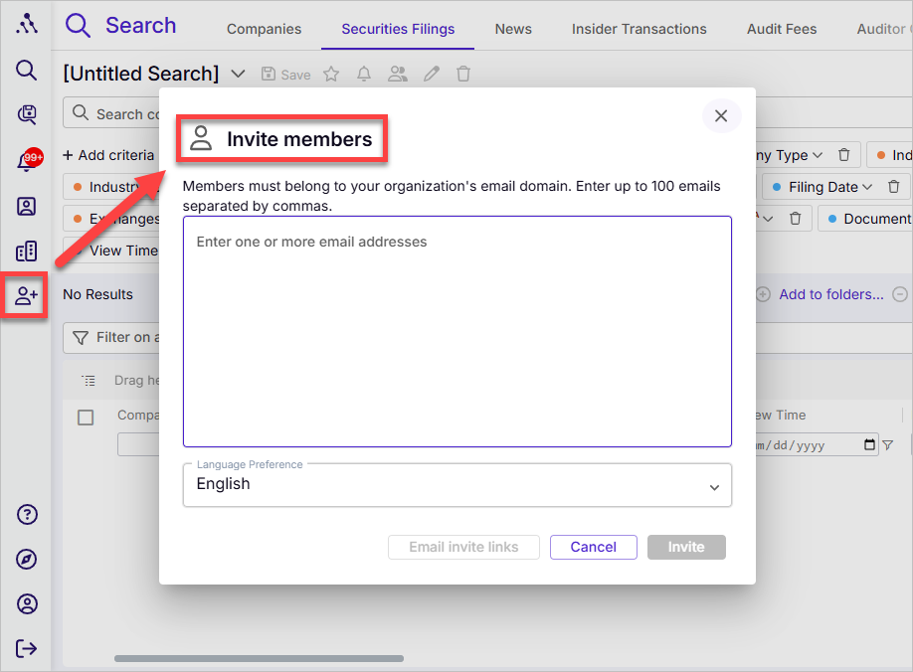Open the Untitled Search chevron menu
The image size is (913, 672).
point(238,74)
